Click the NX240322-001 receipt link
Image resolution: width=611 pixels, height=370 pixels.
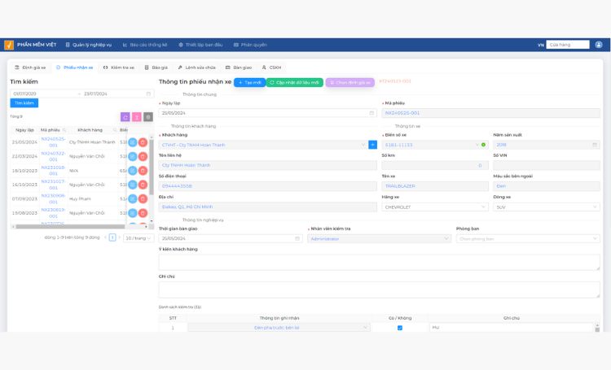pyautogui.click(x=53, y=156)
